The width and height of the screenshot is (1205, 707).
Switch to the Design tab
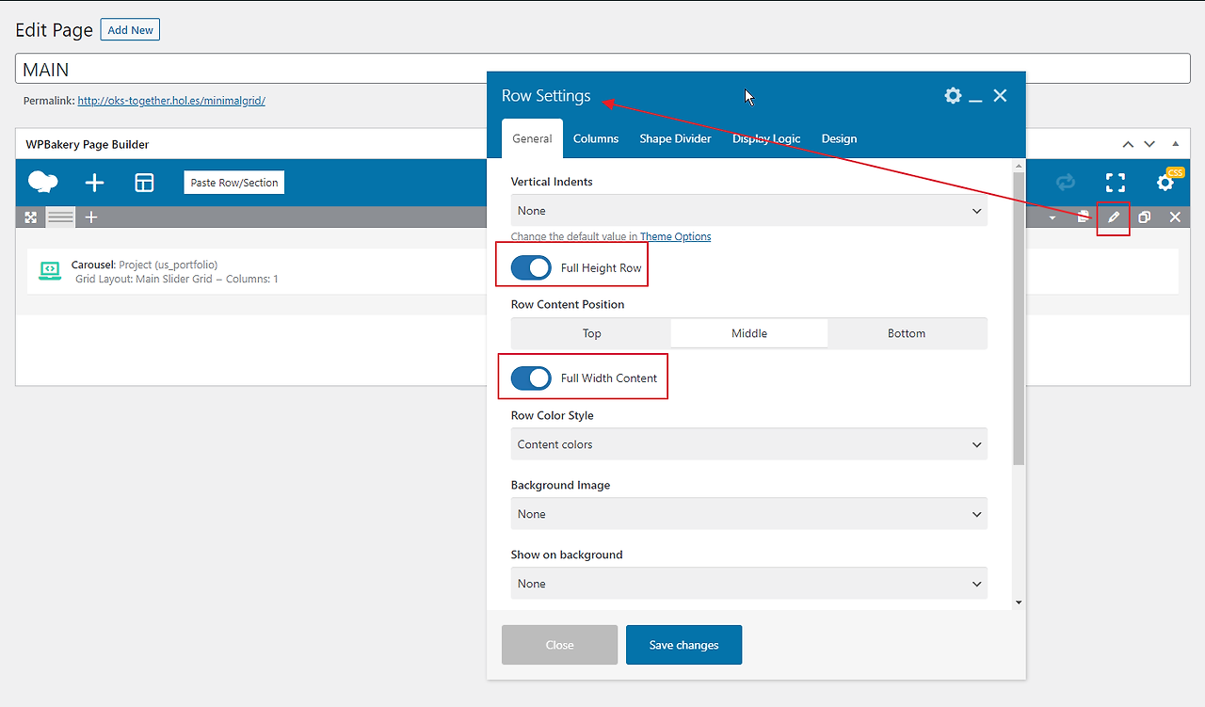coord(839,138)
